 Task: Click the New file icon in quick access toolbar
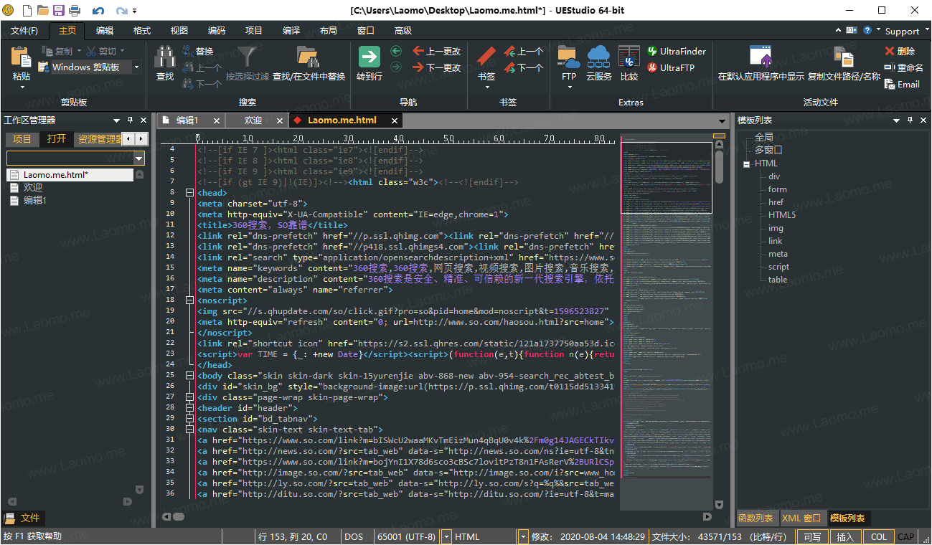(x=27, y=10)
